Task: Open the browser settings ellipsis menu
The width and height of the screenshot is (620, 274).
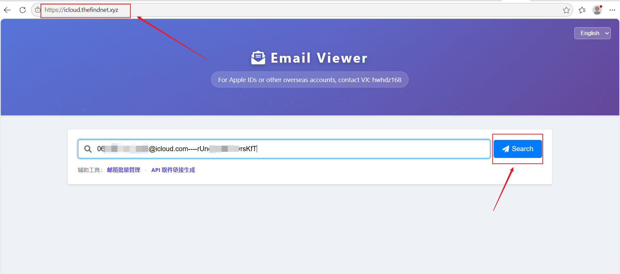Action: coord(612,10)
